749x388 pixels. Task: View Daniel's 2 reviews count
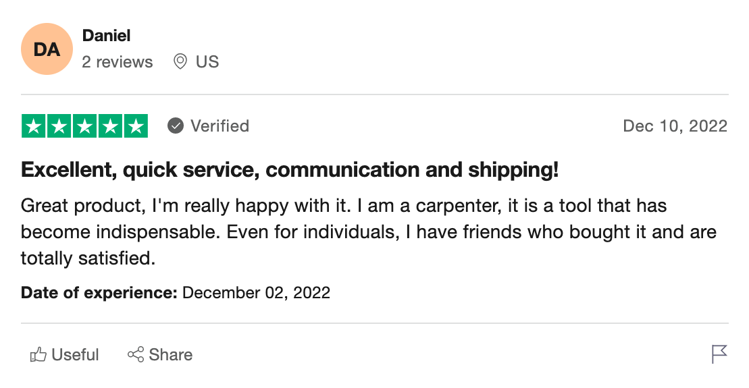(117, 61)
